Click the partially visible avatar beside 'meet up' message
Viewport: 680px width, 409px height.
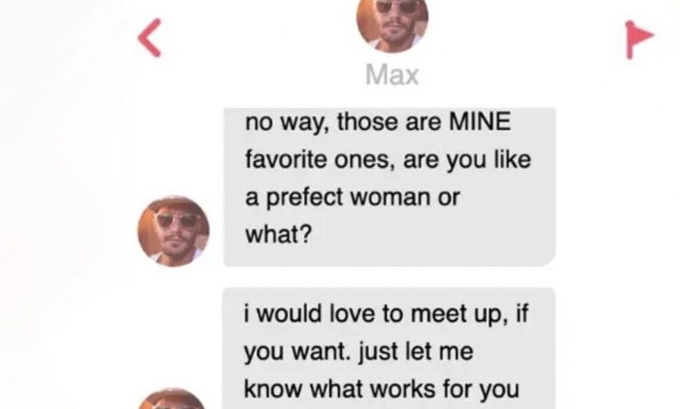[x=173, y=399]
